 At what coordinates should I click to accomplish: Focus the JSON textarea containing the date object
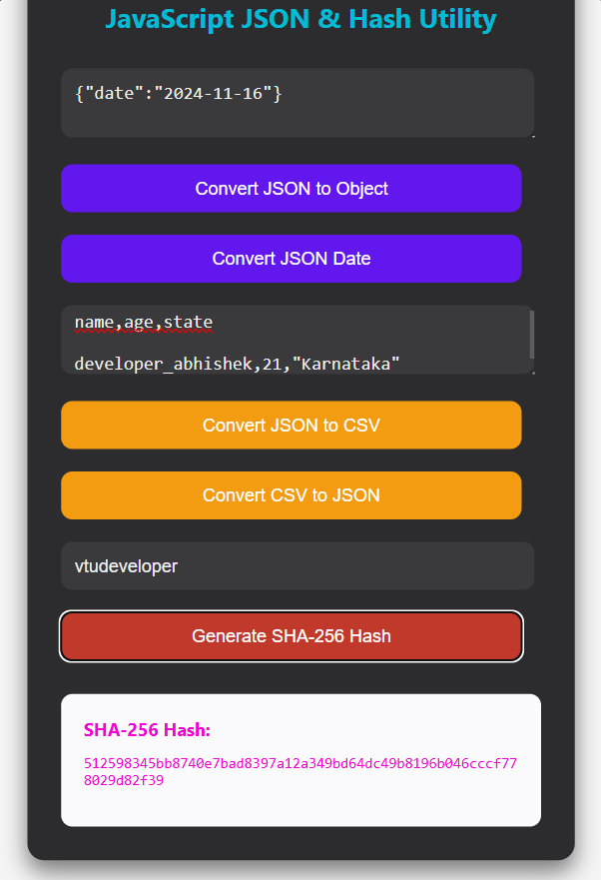tap(298, 103)
